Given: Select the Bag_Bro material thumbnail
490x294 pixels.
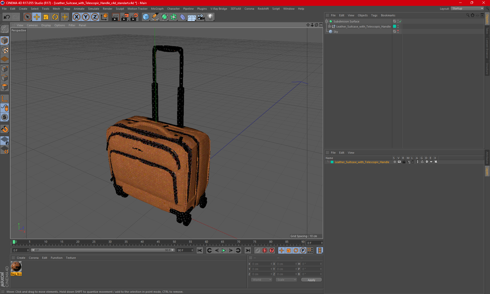Looking at the screenshot, I should (x=16, y=267).
